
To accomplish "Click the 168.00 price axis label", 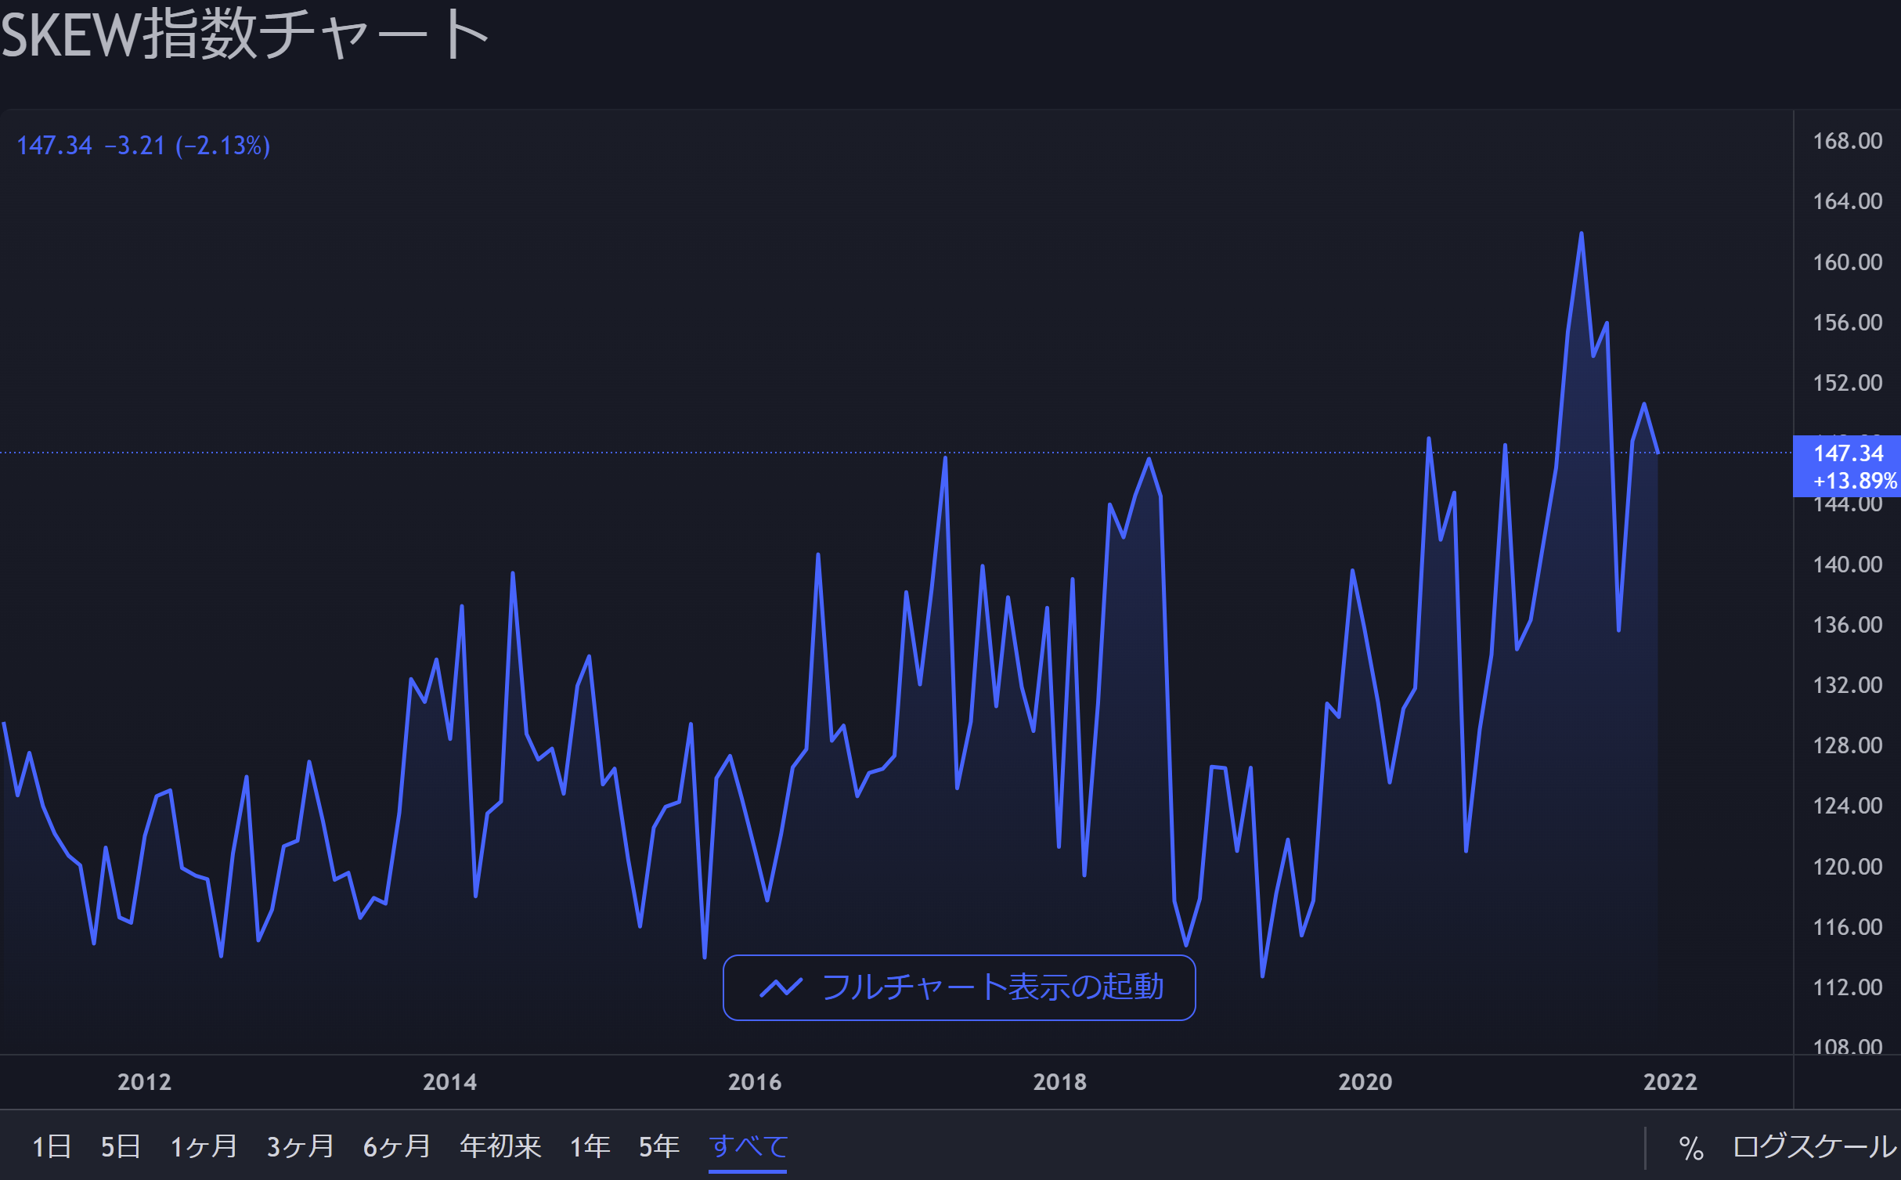I will point(1847,141).
